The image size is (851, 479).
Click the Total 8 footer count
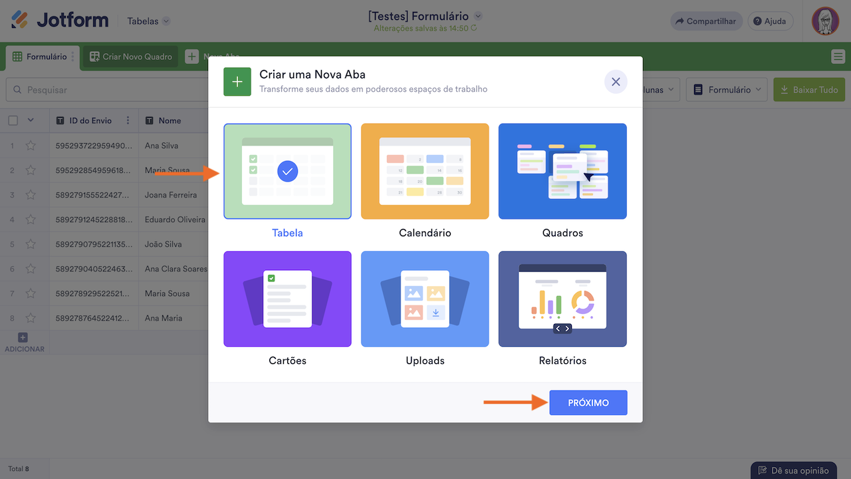tap(19, 469)
